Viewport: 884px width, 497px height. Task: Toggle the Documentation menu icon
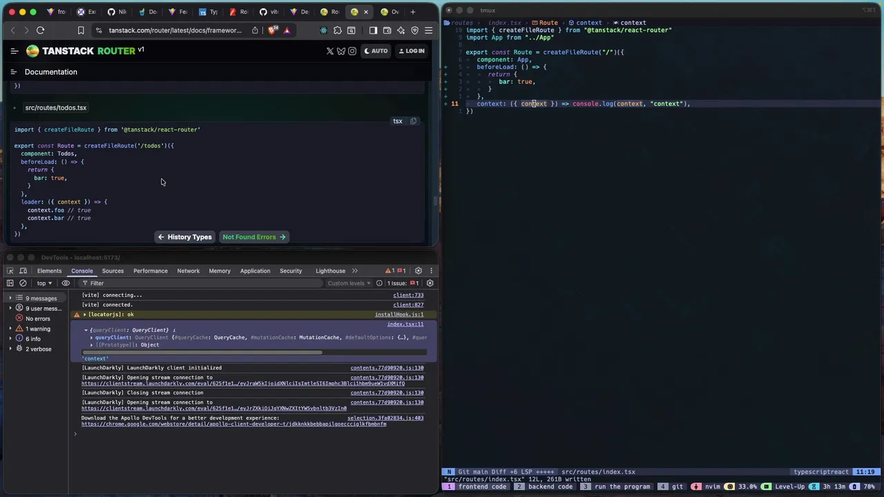point(13,72)
